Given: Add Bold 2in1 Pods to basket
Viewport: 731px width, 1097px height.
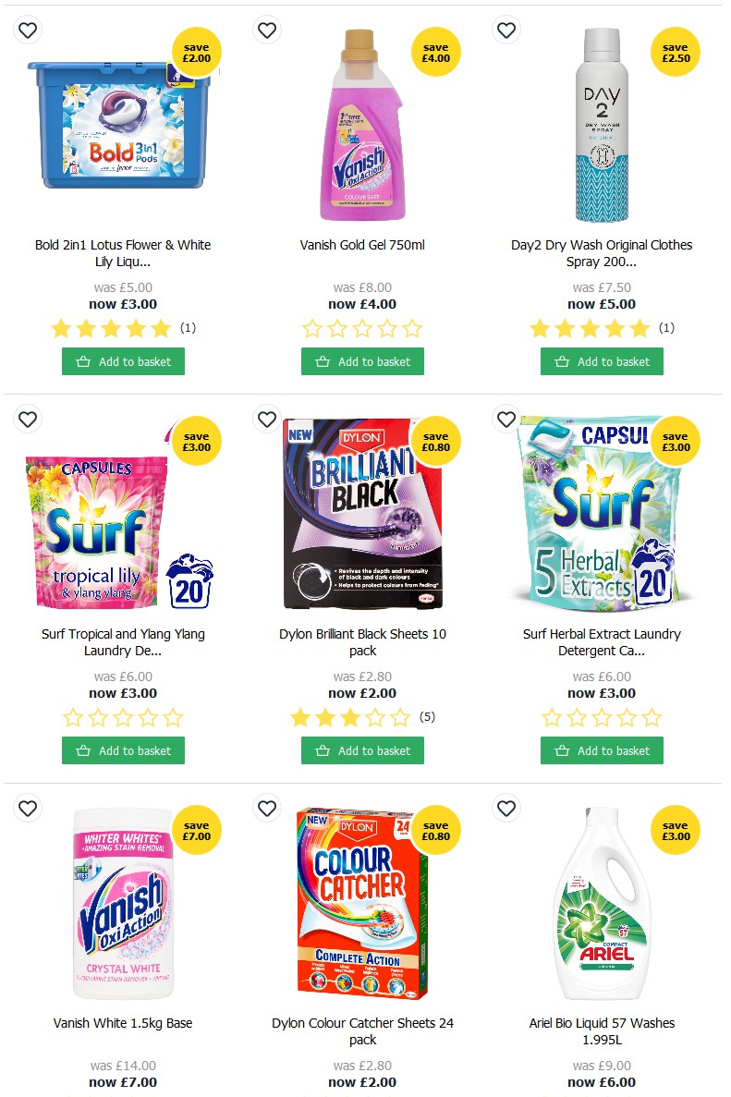Looking at the screenshot, I should coord(123,361).
